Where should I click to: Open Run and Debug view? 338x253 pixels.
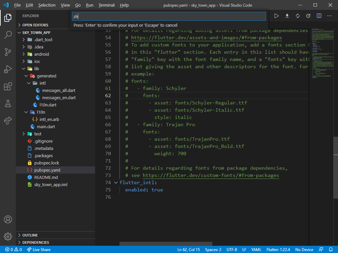click(8, 69)
